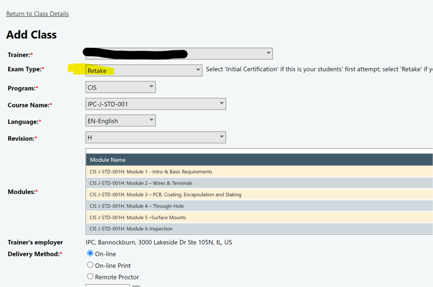Expand the Exam Type dropdown showing Retake

(x=143, y=70)
